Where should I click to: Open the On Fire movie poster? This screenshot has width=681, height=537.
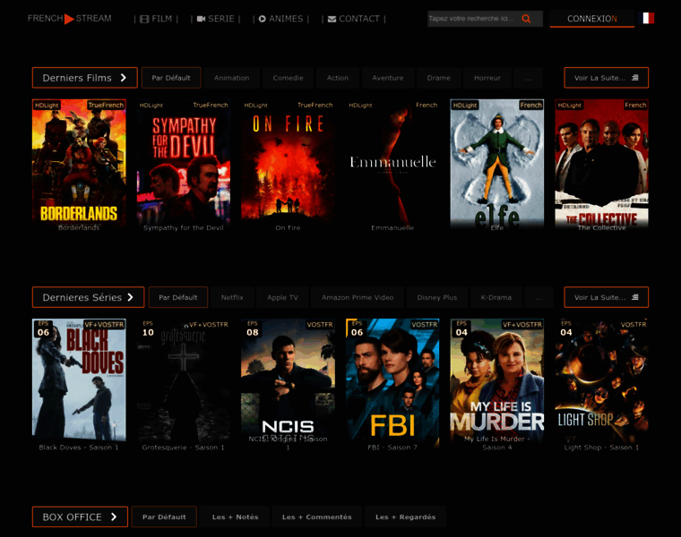point(288,163)
